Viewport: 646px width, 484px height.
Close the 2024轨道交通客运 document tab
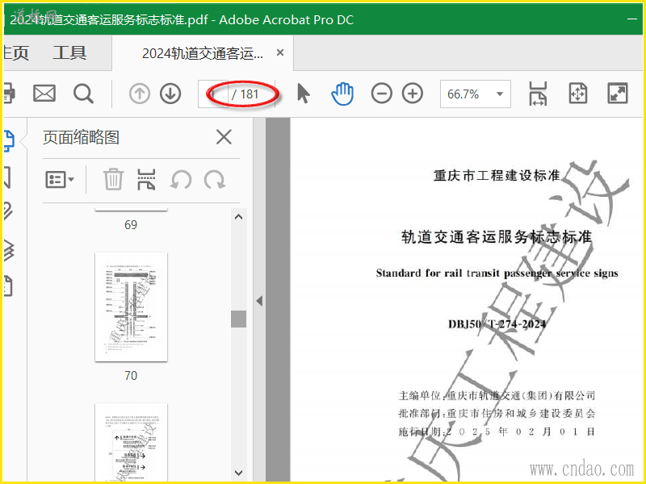click(x=280, y=52)
